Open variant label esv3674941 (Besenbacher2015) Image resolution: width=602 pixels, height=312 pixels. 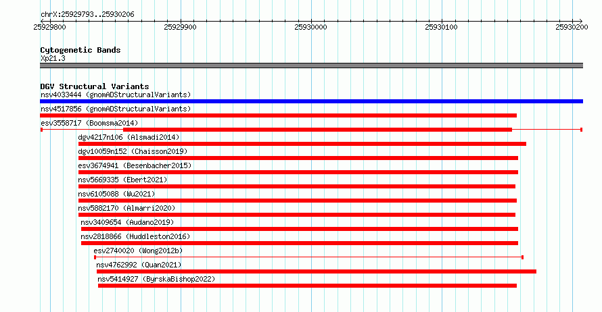click(x=135, y=165)
